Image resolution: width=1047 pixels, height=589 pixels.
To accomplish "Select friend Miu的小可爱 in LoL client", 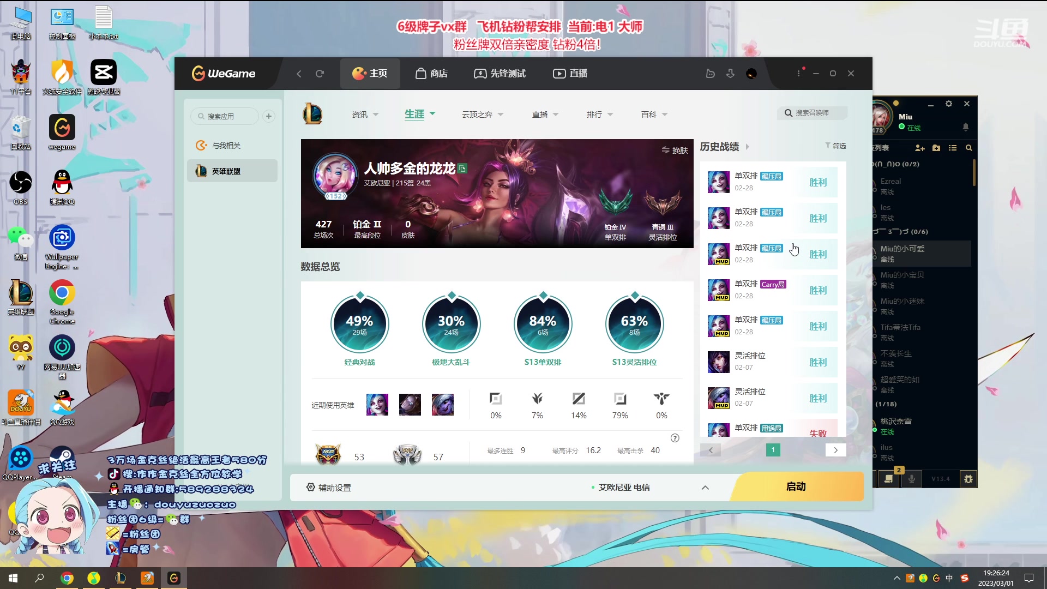I will pyautogui.click(x=922, y=254).
